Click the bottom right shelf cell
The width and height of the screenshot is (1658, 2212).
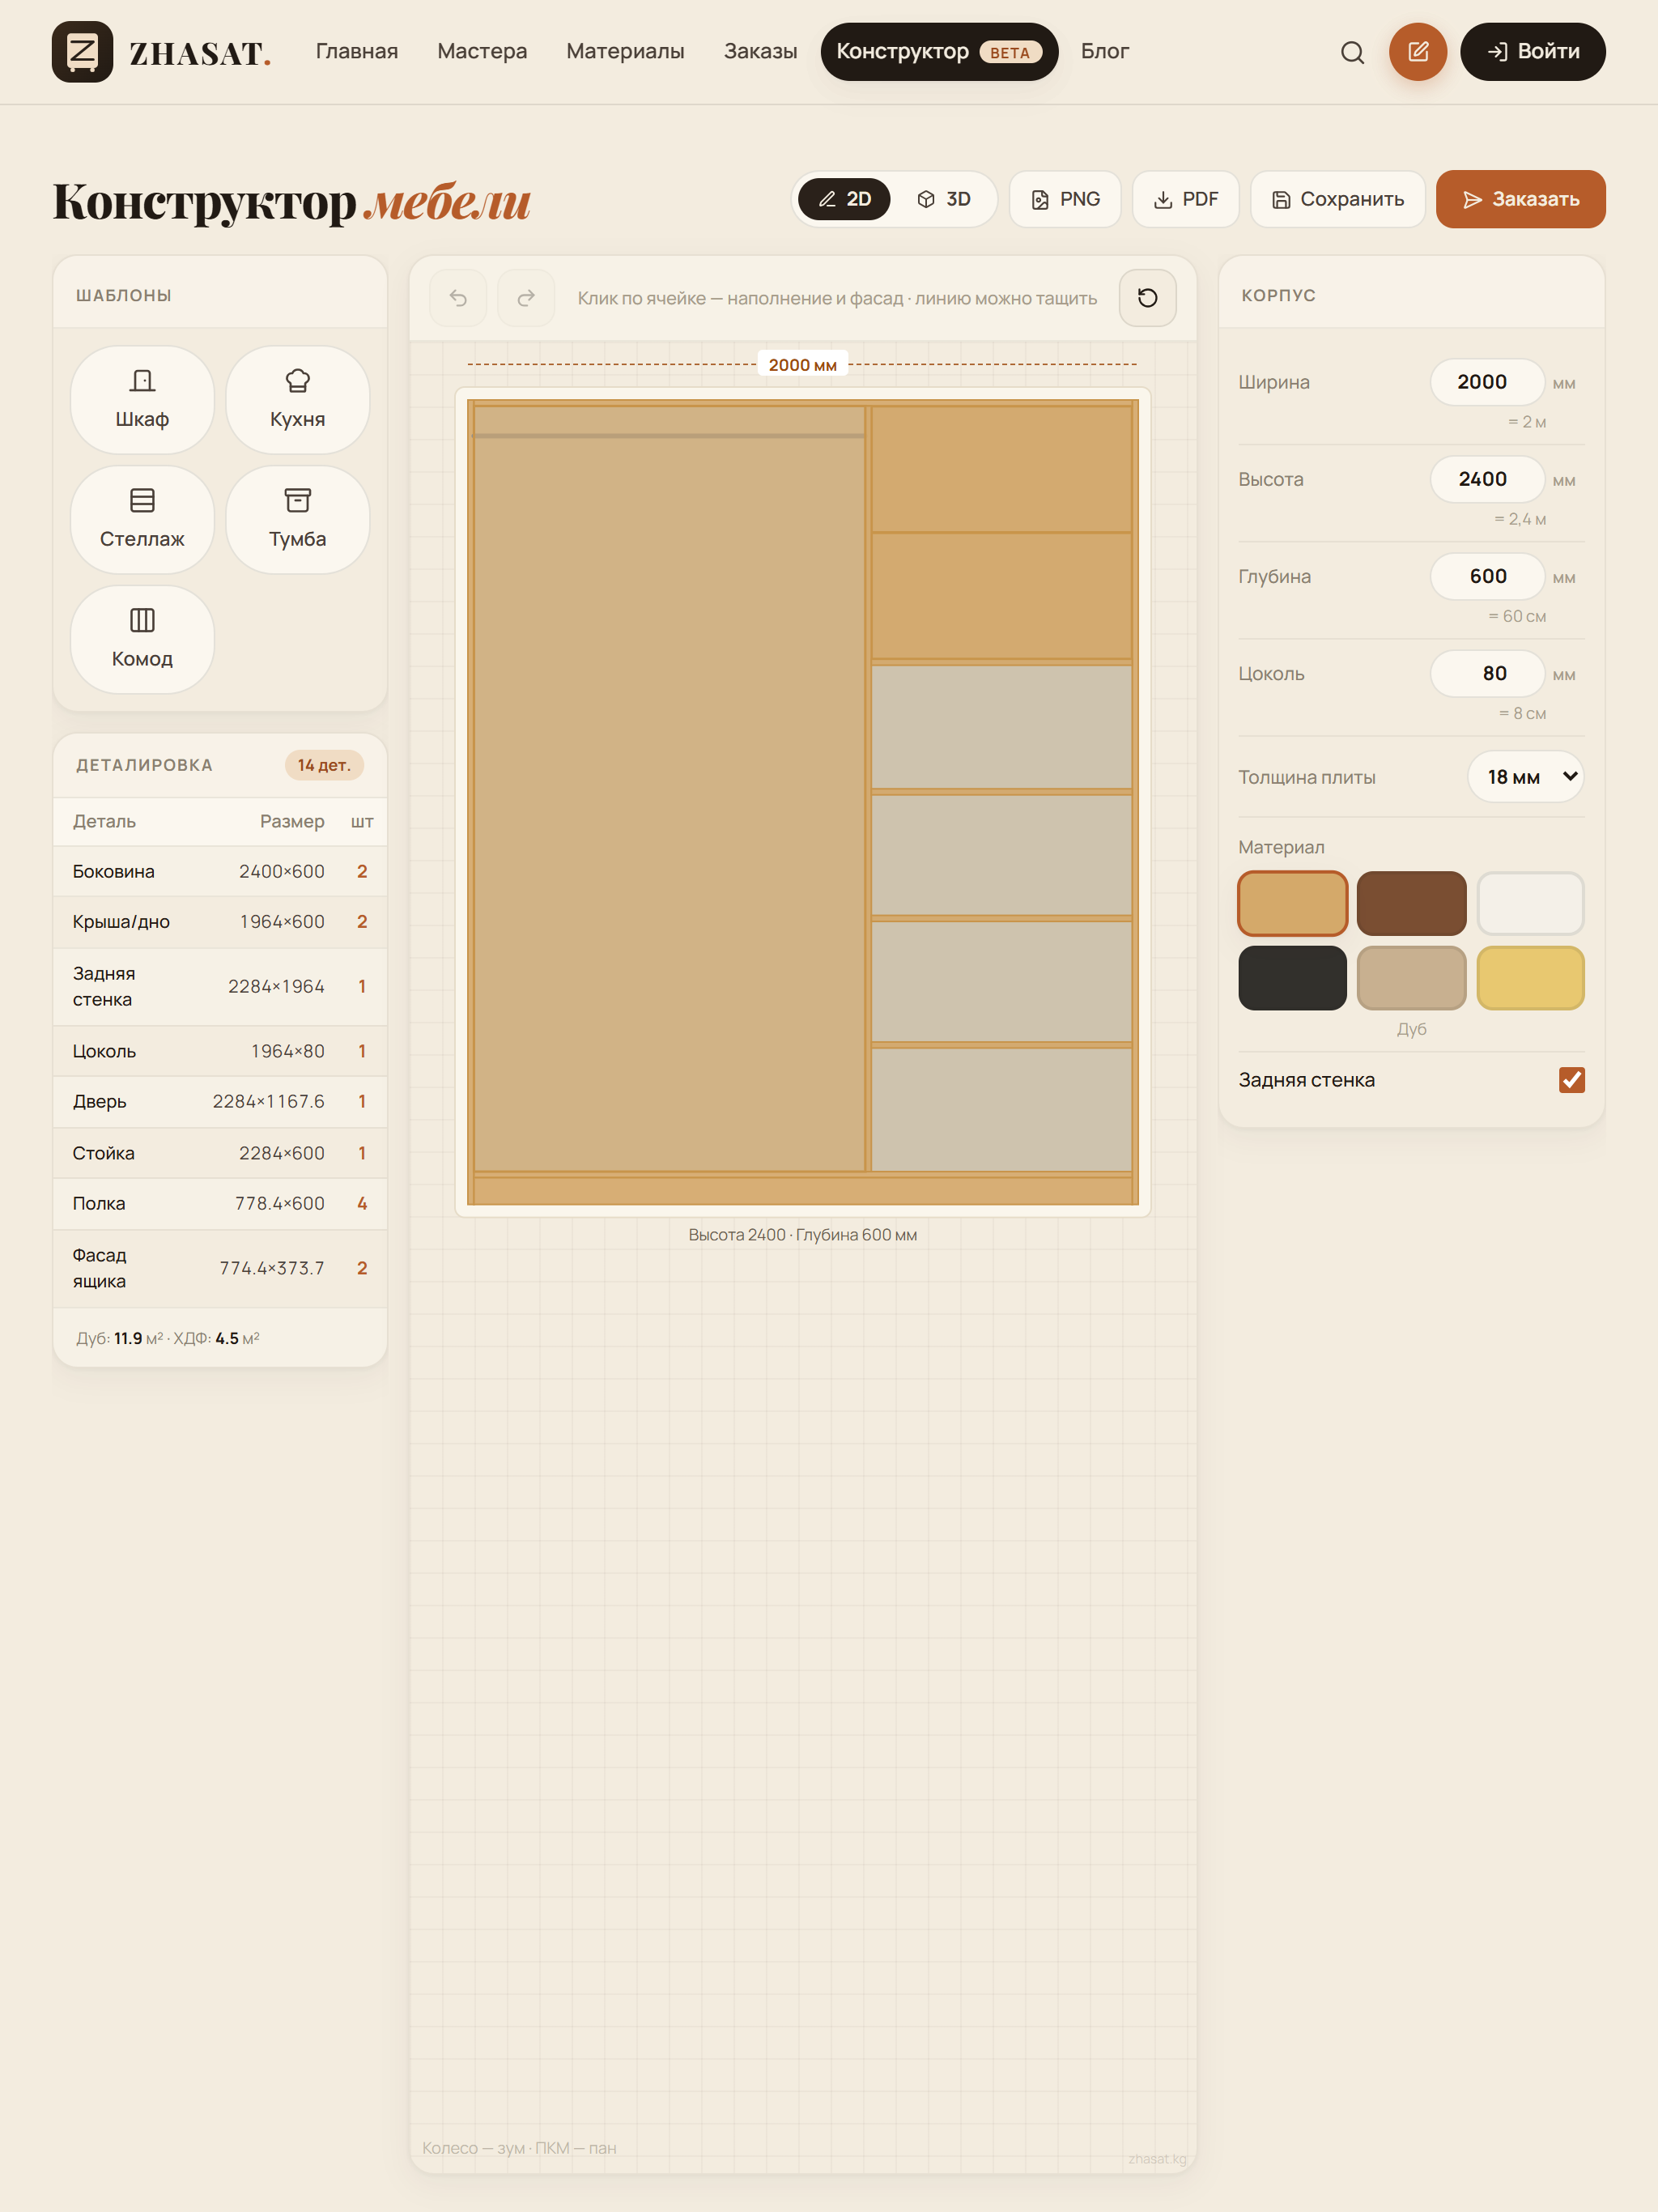(1001, 1109)
